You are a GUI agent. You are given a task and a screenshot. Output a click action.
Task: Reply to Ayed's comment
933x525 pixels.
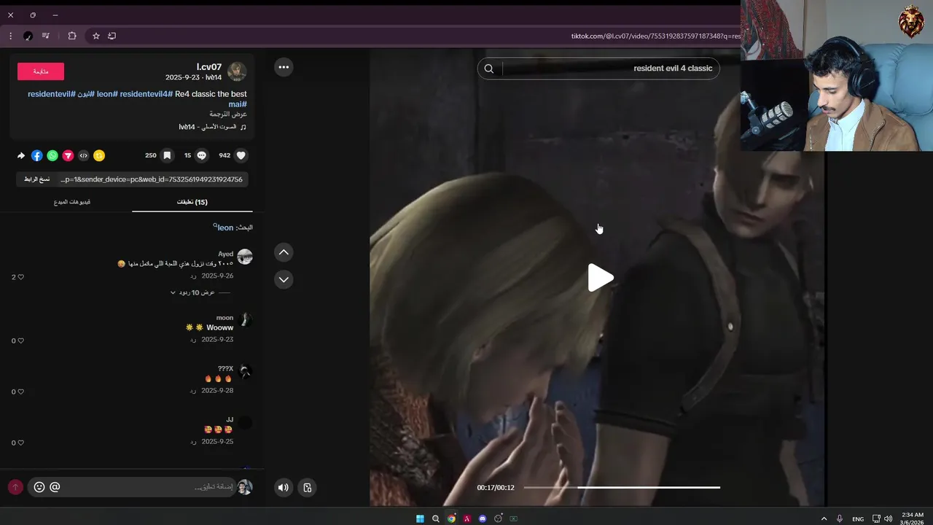click(193, 276)
